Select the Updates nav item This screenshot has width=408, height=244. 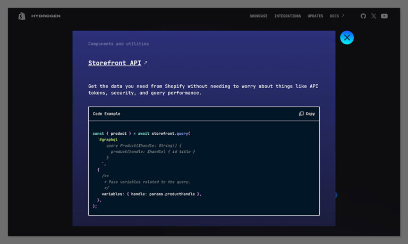click(x=315, y=16)
